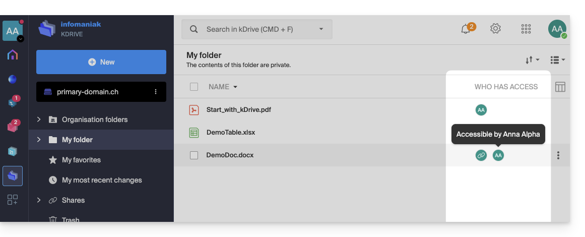The width and height of the screenshot is (585, 237).
Task: Open the settings gear icon
Action: [495, 29]
